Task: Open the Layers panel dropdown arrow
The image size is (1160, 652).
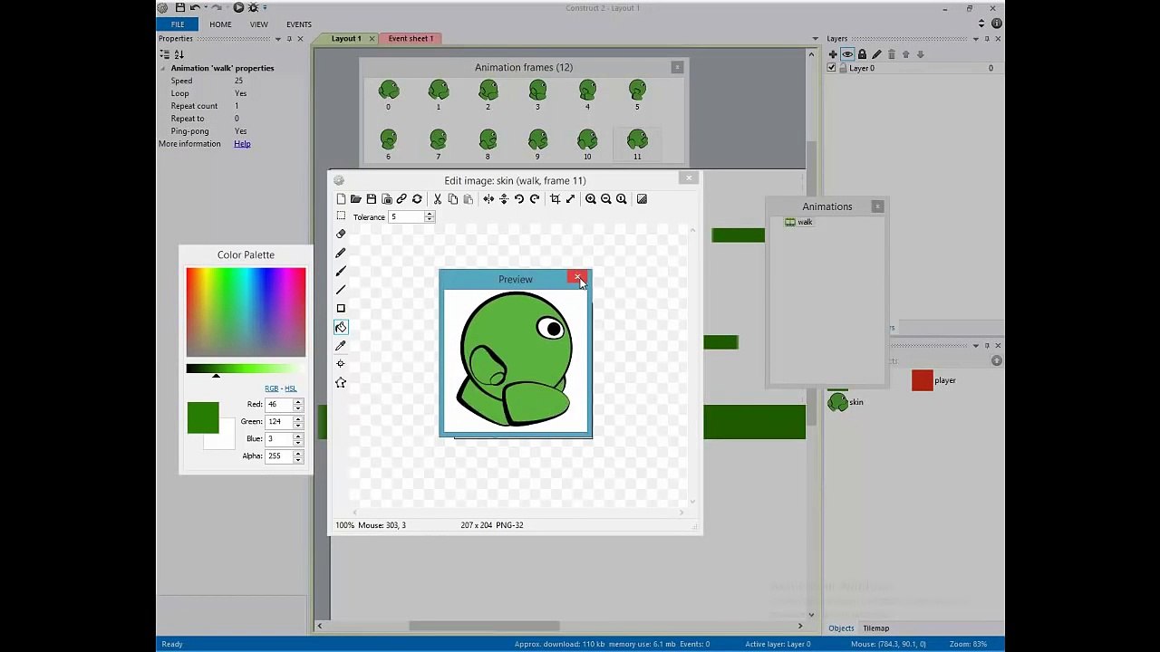Action: coord(974,39)
